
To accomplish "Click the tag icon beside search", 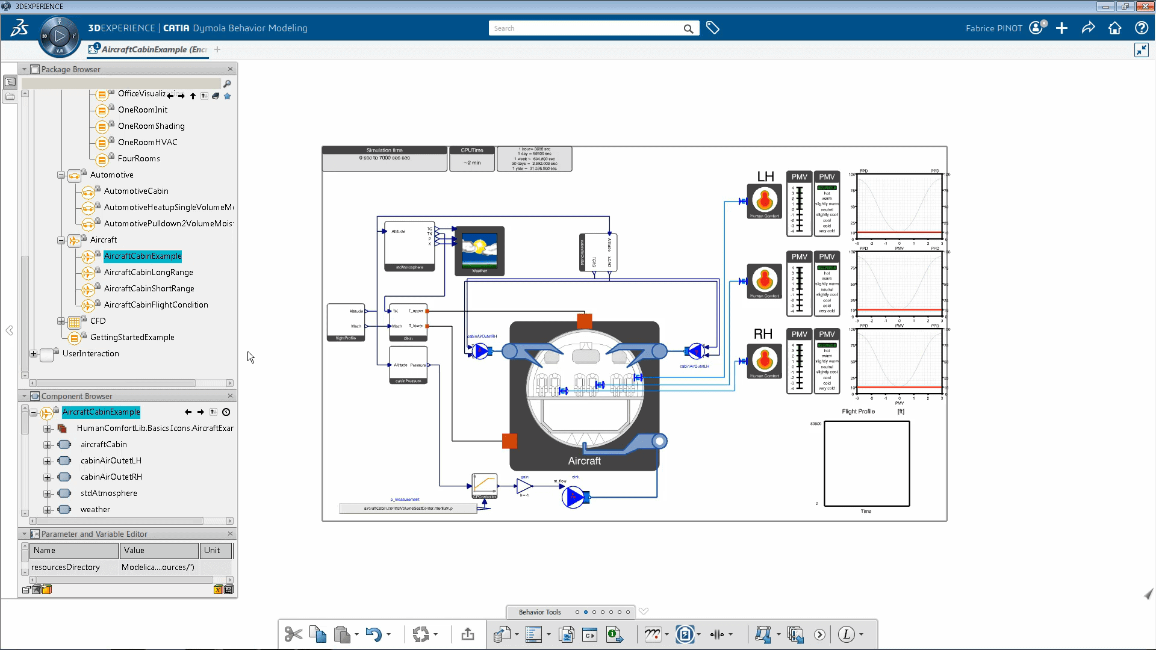I will [x=713, y=28].
